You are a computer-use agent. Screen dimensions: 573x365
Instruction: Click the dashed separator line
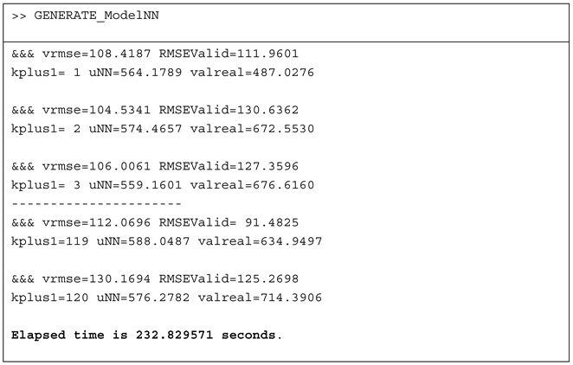pyautogui.click(x=97, y=203)
